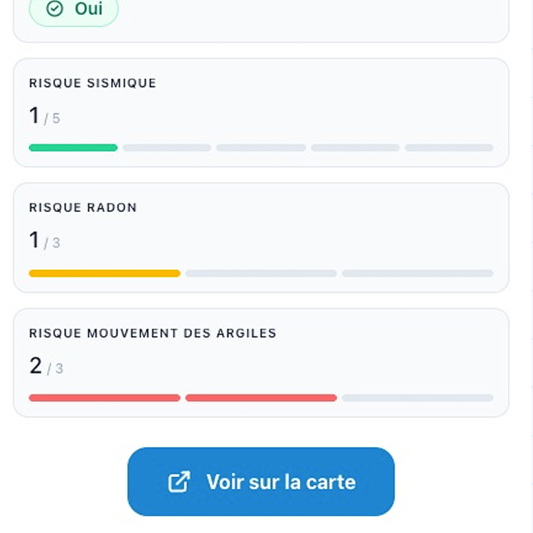Click the 2 / 3 clay movement score
This screenshot has width=533, height=533.
[46, 366]
